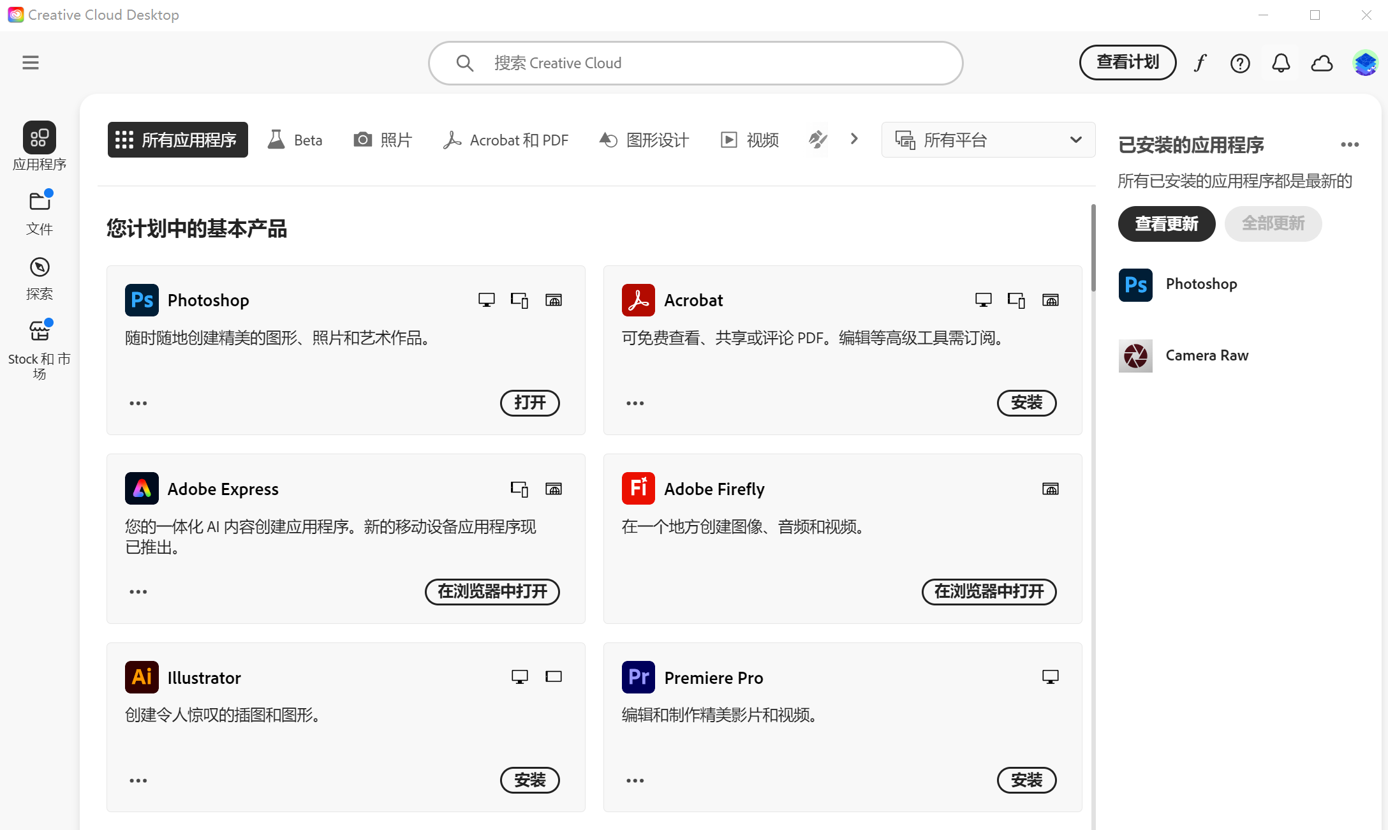1388x830 pixels.
Task: Click Acrobat web platform icon
Action: coord(1051,300)
